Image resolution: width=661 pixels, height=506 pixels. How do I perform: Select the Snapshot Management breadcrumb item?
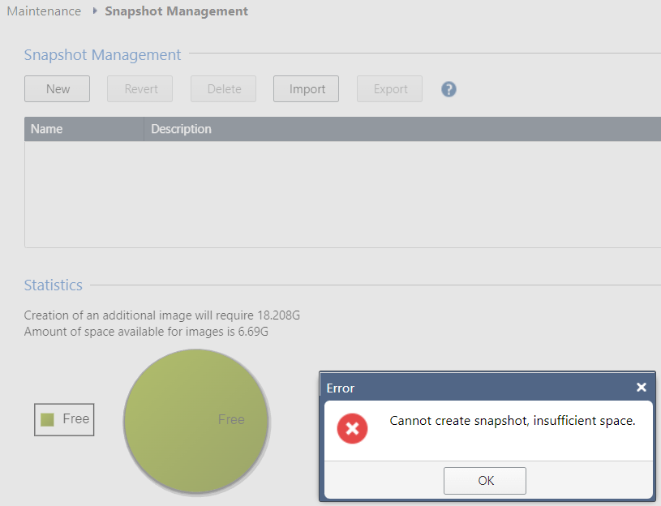click(176, 11)
